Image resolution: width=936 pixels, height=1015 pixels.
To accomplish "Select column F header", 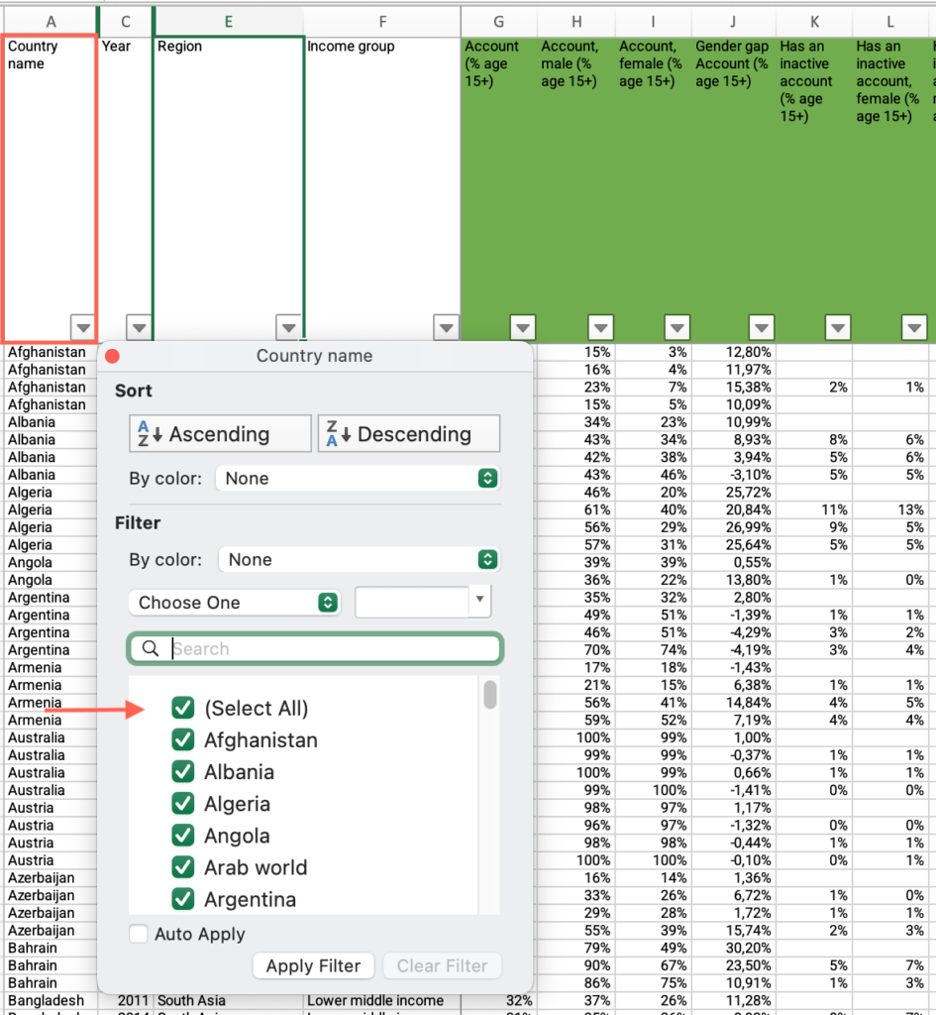I will 382,22.
